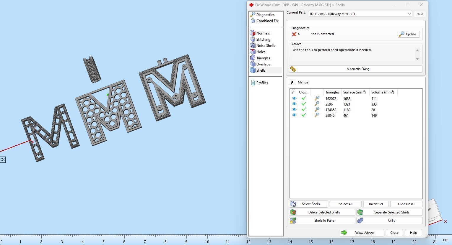
Task: Click Select All shells
Action: (345, 204)
